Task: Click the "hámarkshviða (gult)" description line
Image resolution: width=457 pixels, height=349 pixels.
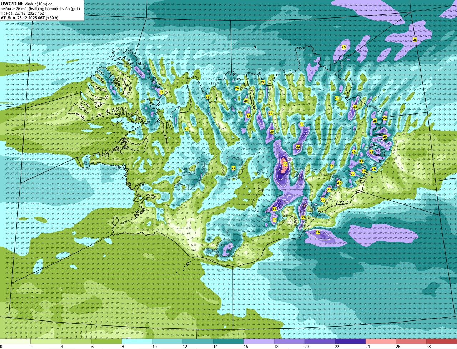Action: [x=62, y=9]
